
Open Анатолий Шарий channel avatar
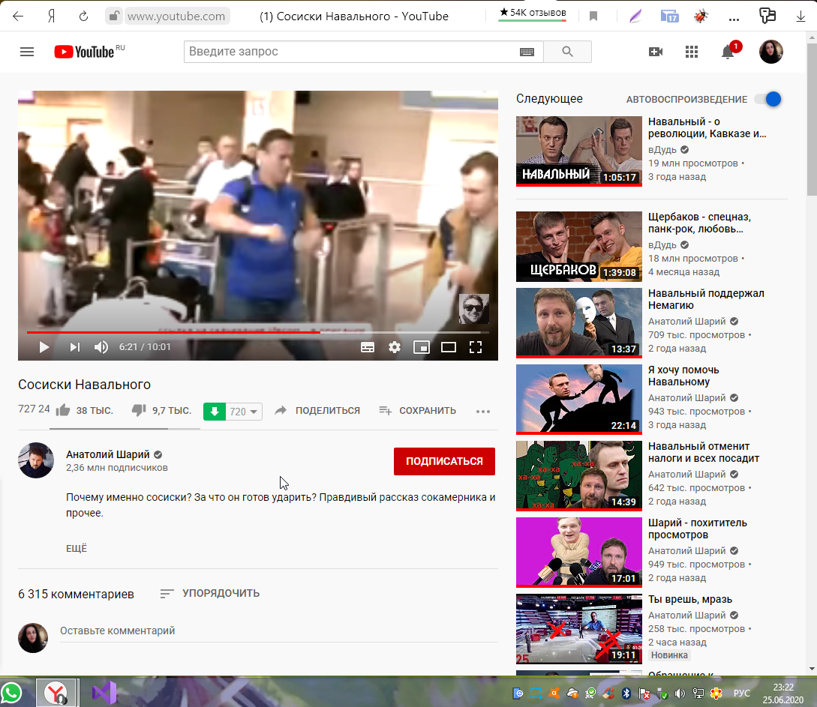tap(36, 461)
